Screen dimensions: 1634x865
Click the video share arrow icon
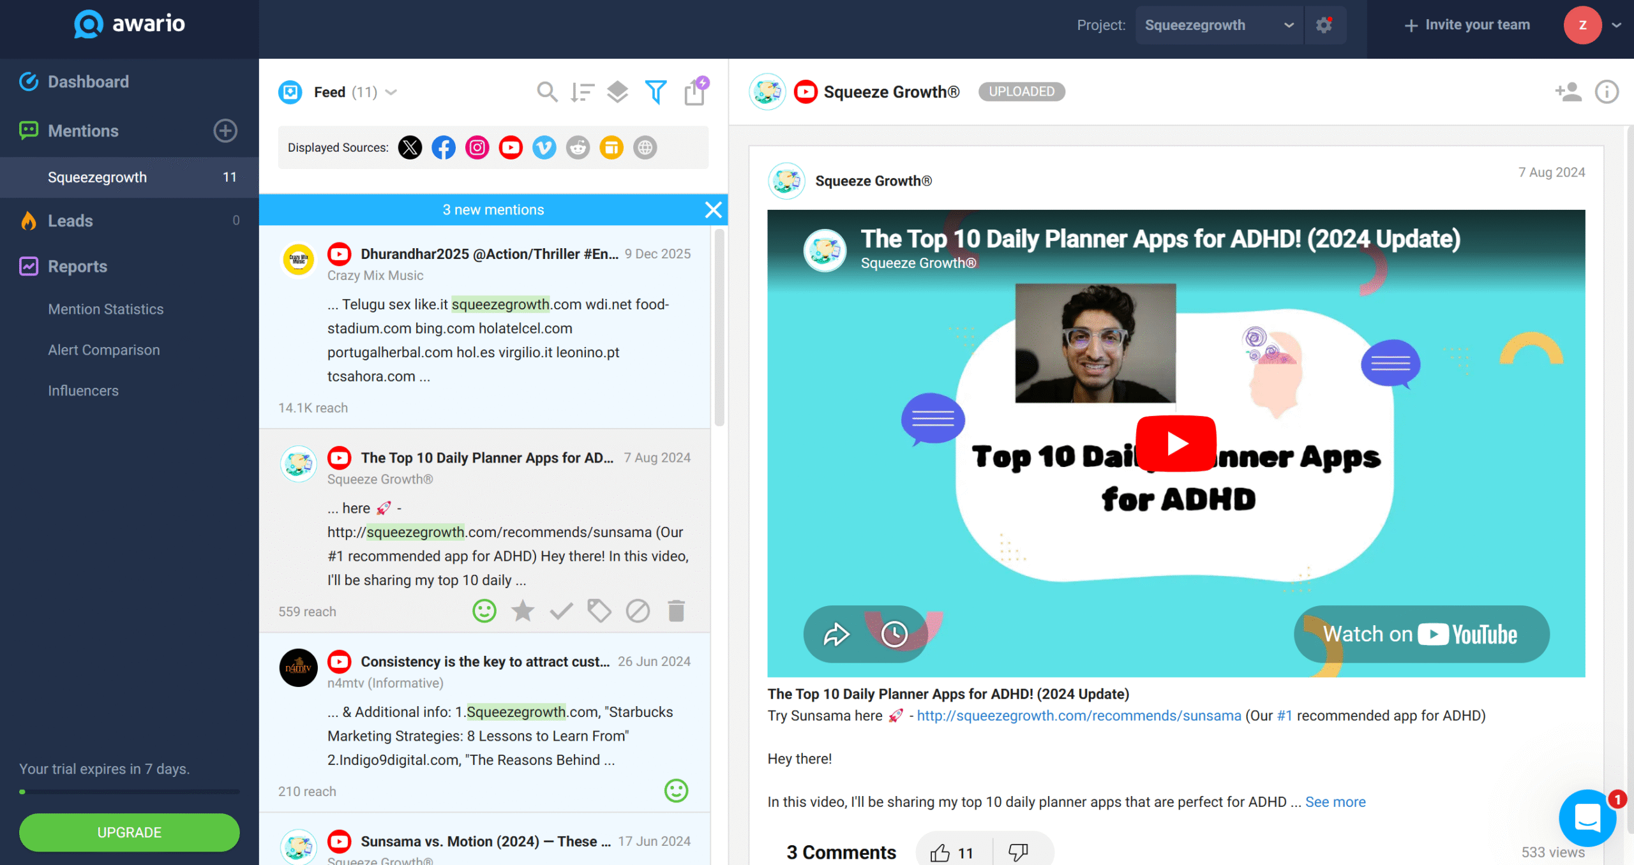tap(837, 634)
